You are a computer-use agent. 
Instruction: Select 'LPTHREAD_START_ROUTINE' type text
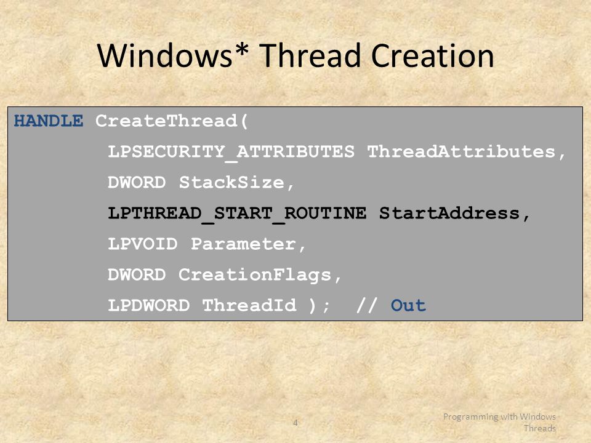point(236,214)
